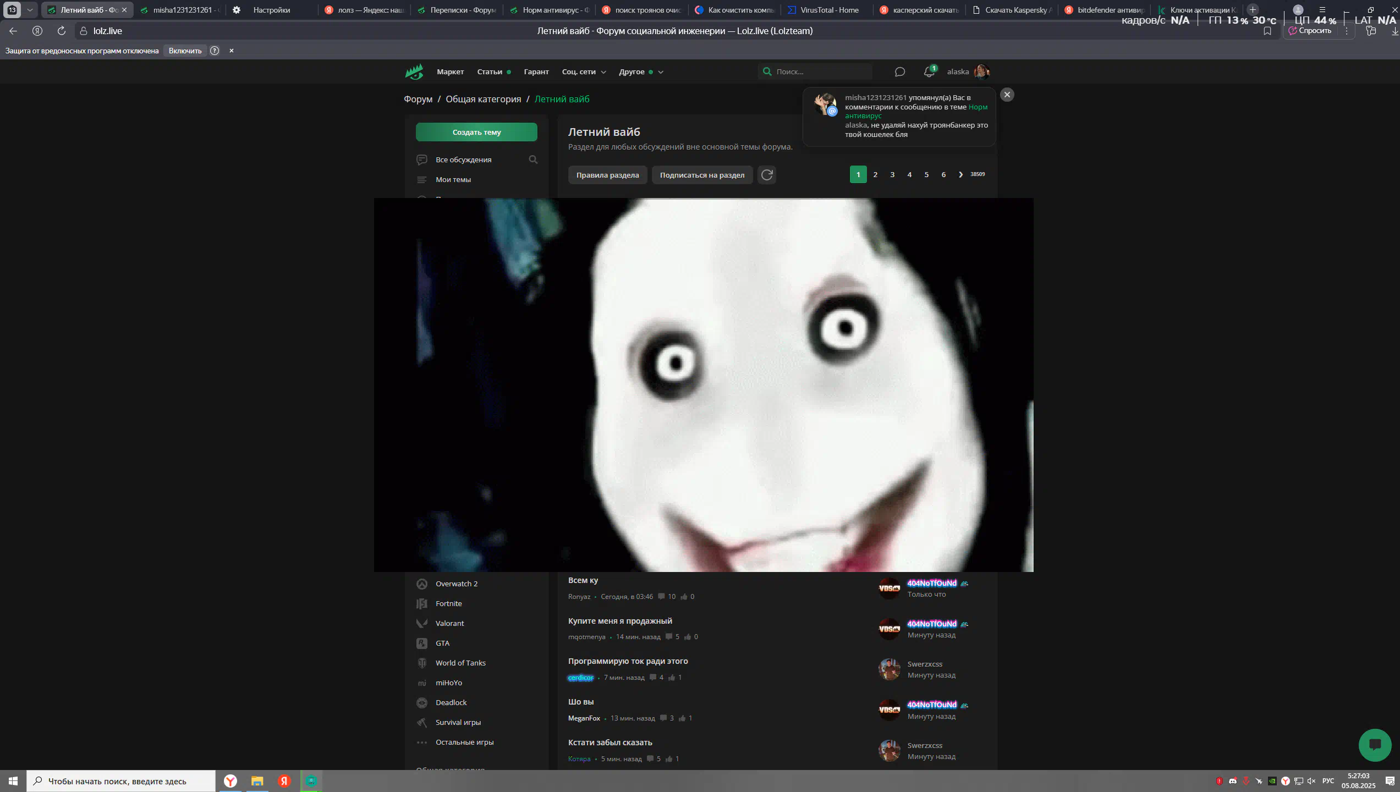Click the Спросить assistant button
1400x792 pixels.
[x=1310, y=31]
